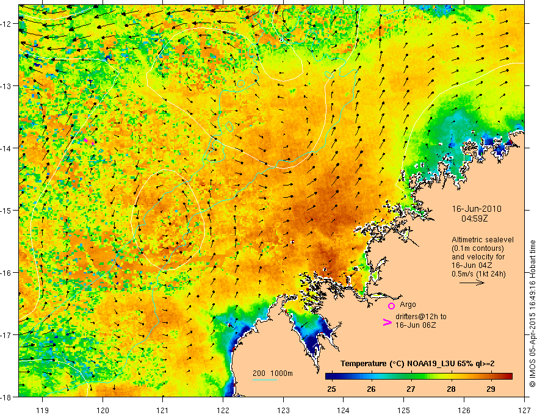This screenshot has height=415, width=537.
Task: Click the cyan 200 1000m isobath legend line
Action: pyautogui.click(x=265, y=380)
